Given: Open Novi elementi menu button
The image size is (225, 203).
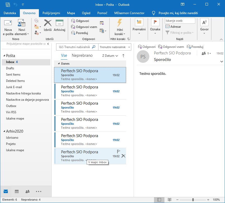Looking at the screenshot, I should click(22, 27).
